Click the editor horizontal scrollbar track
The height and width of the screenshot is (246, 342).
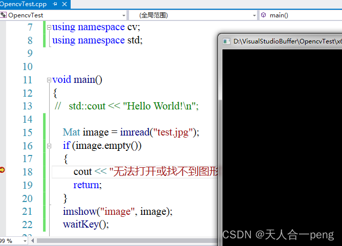127,241
